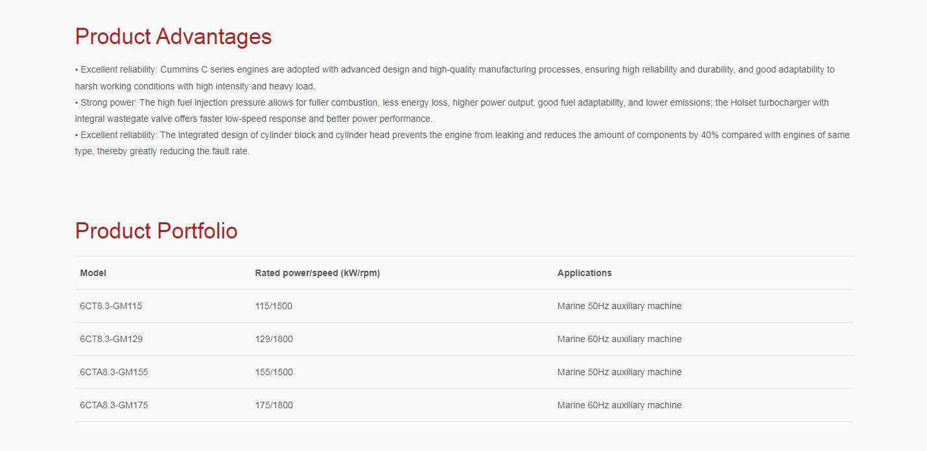Click the Applications cell in the 6CTA8.3-GM175 row
This screenshot has width=927, height=451.
click(619, 405)
